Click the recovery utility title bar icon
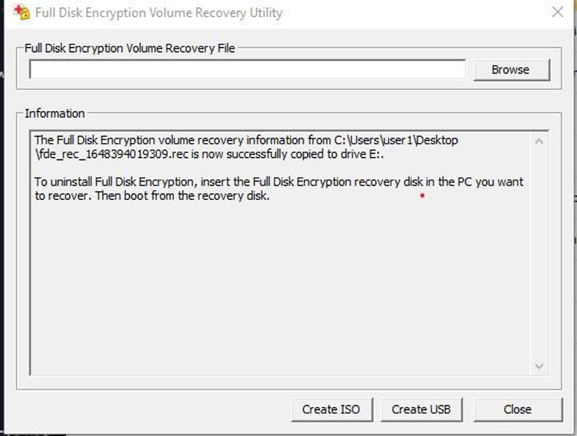Viewport: 577px width, 436px height. 21,12
